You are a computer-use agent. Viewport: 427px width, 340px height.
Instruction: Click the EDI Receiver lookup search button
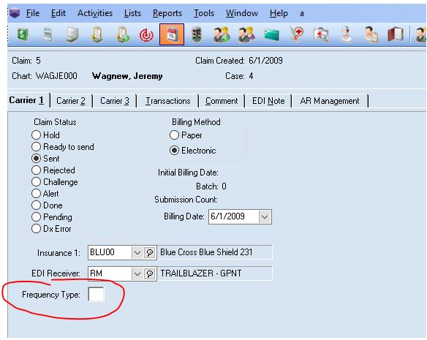(x=149, y=273)
